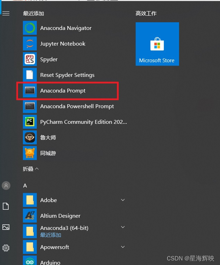The image size is (220, 265).
Task: Open the Pictures sidebar icon
Action: click(x=6, y=227)
